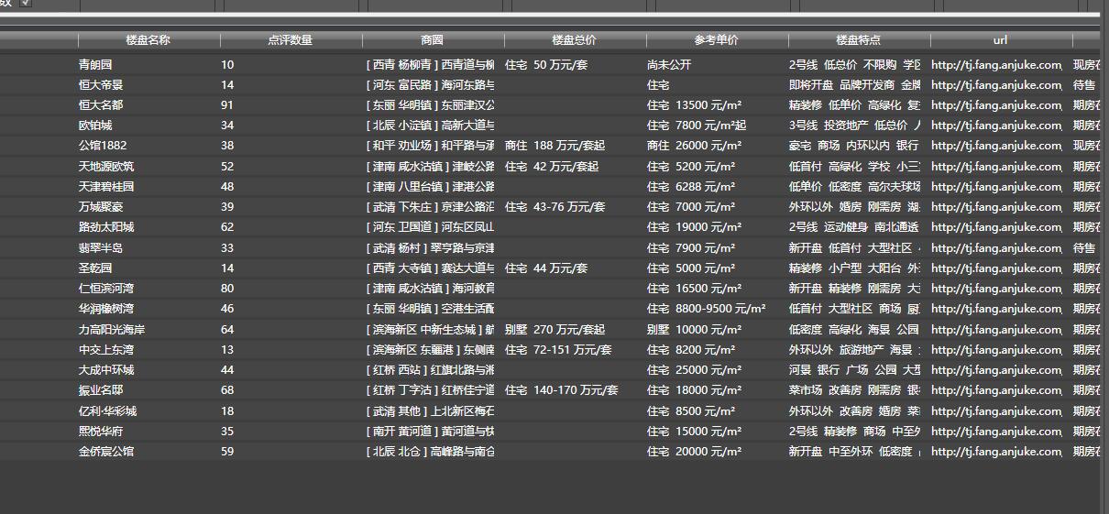
Task: Select the 亿利·华彩城 name cell
Action: [x=108, y=411]
